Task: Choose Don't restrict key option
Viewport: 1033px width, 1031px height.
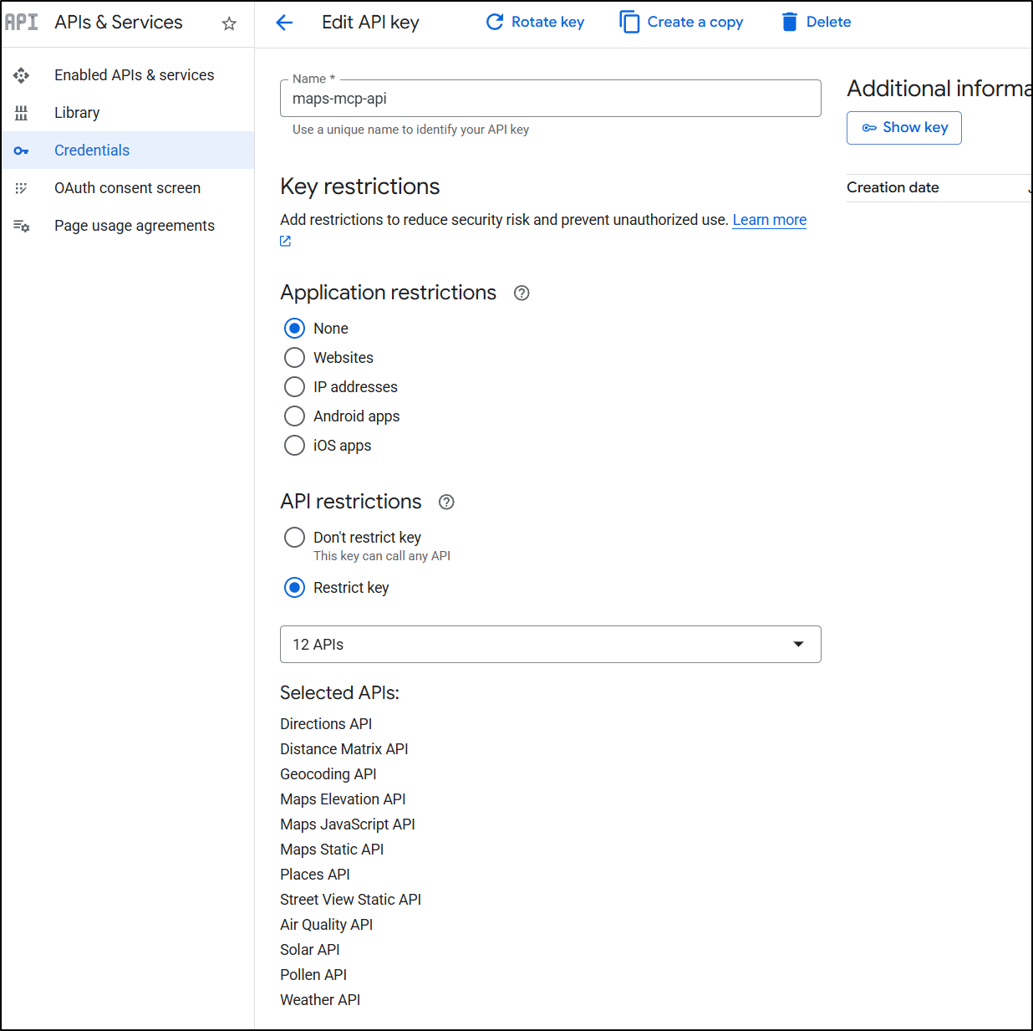Action: coord(294,538)
